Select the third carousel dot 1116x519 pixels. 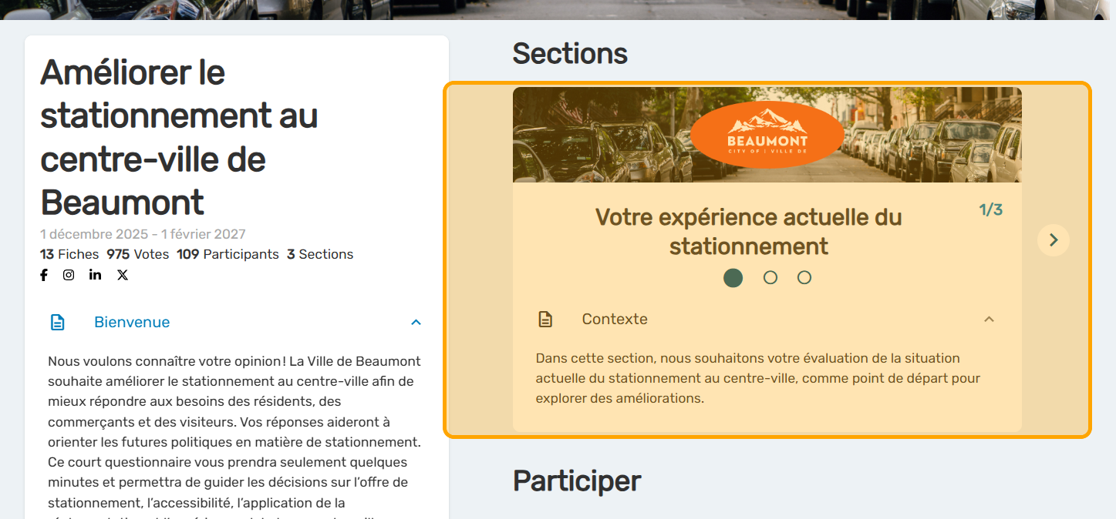point(804,278)
